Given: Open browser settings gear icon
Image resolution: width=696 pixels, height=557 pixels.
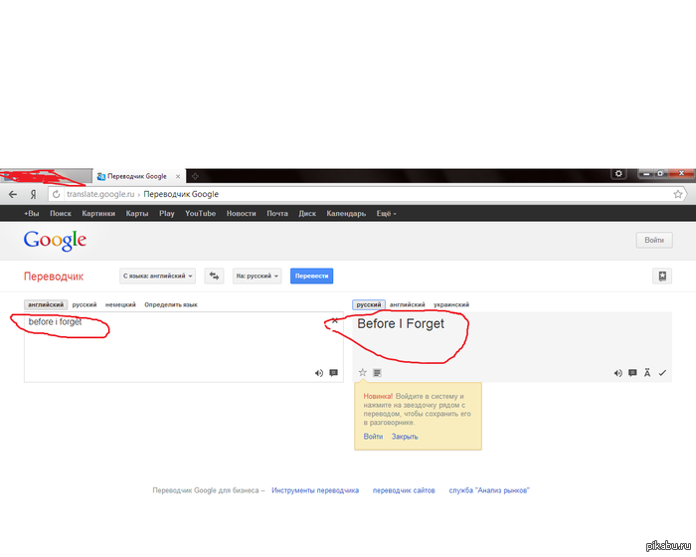Looking at the screenshot, I should [x=618, y=174].
